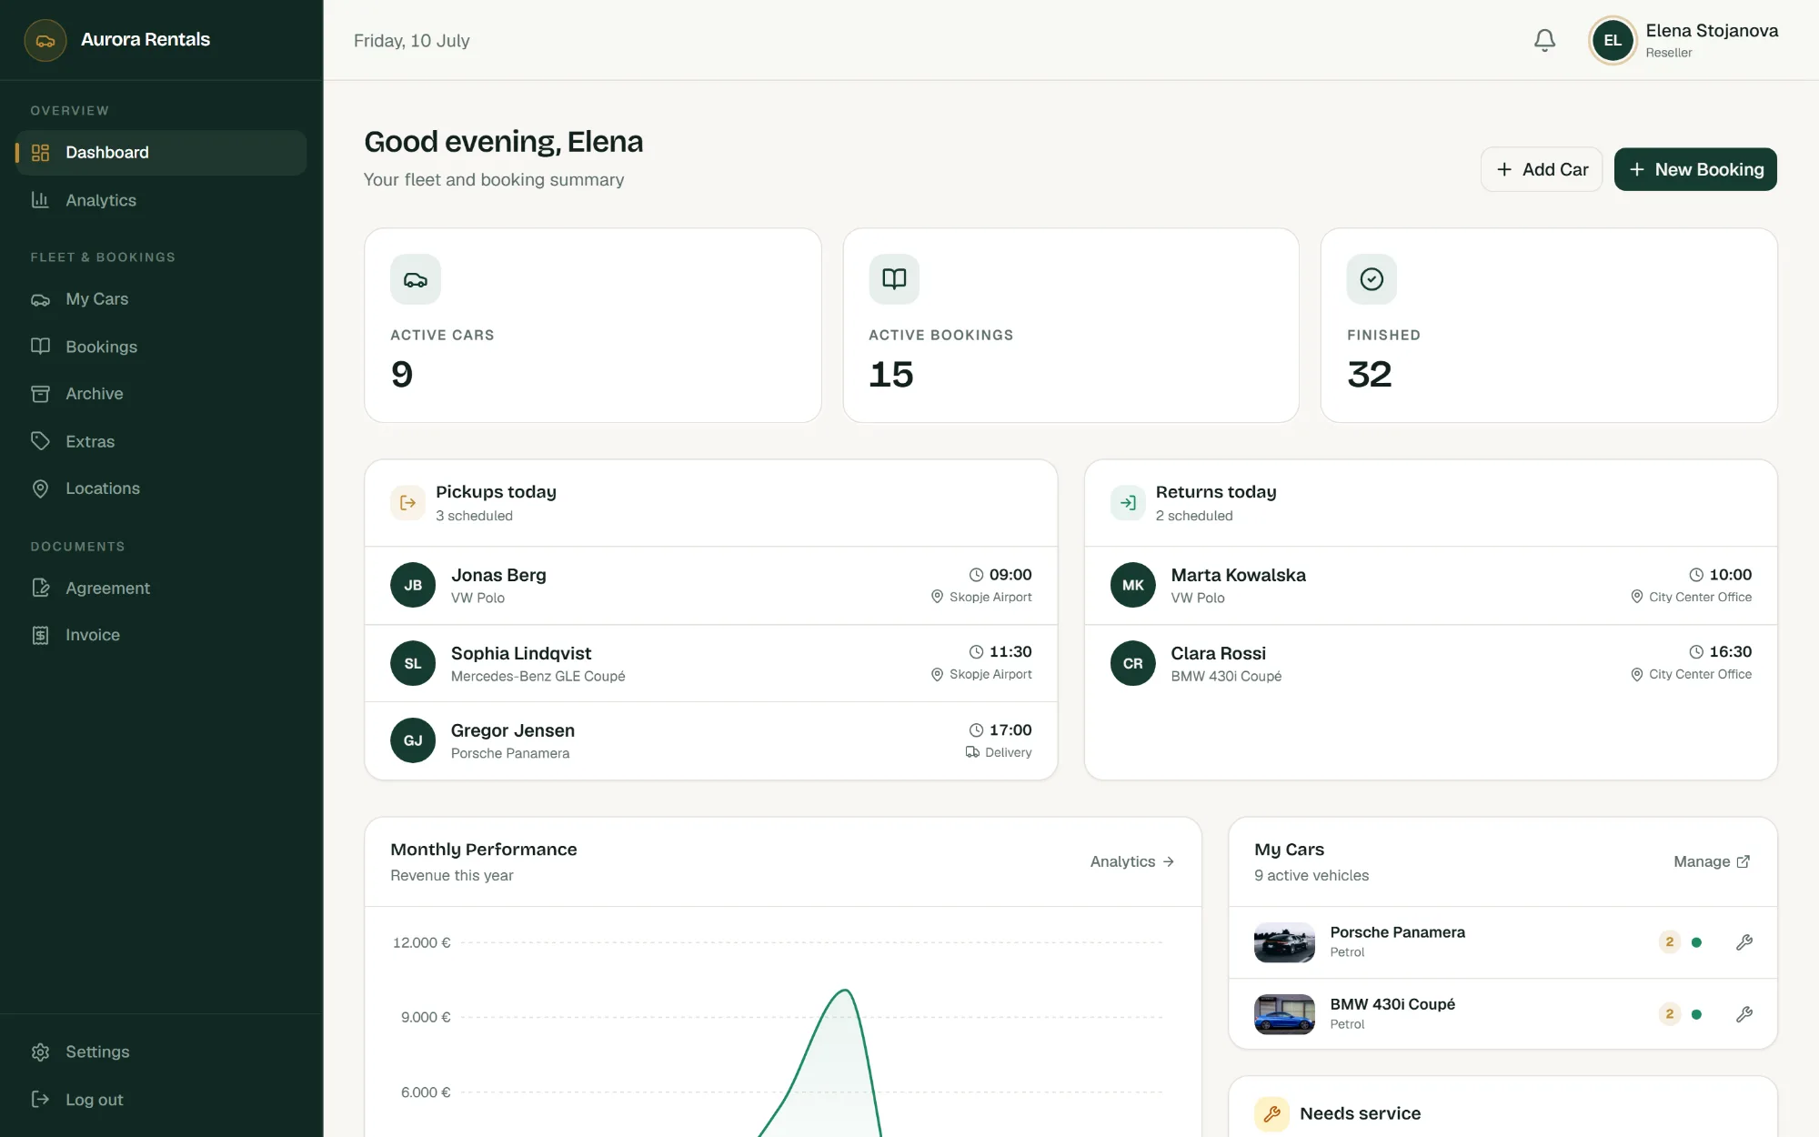Screen dimensions: 1819x1137
Task: Open the BMW 430i Coupé car thumbnail
Action: coord(1284,1014)
